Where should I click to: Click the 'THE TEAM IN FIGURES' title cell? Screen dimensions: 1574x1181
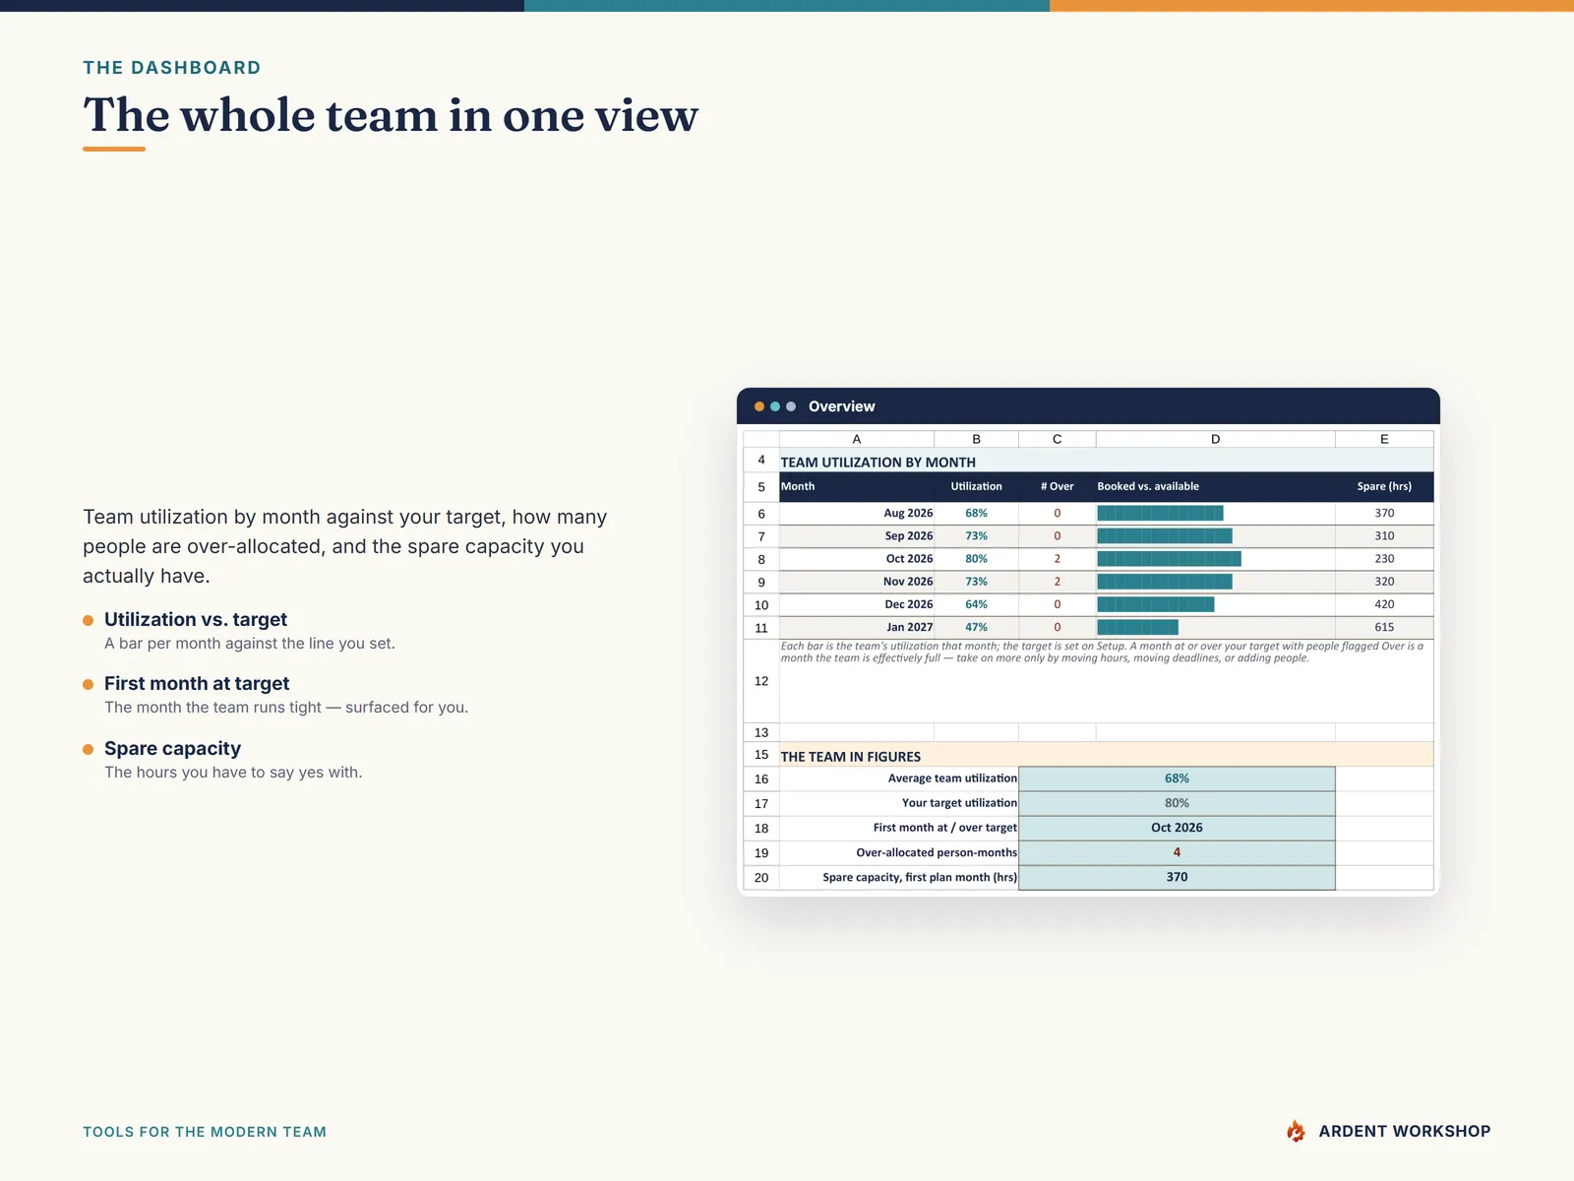pos(1107,756)
